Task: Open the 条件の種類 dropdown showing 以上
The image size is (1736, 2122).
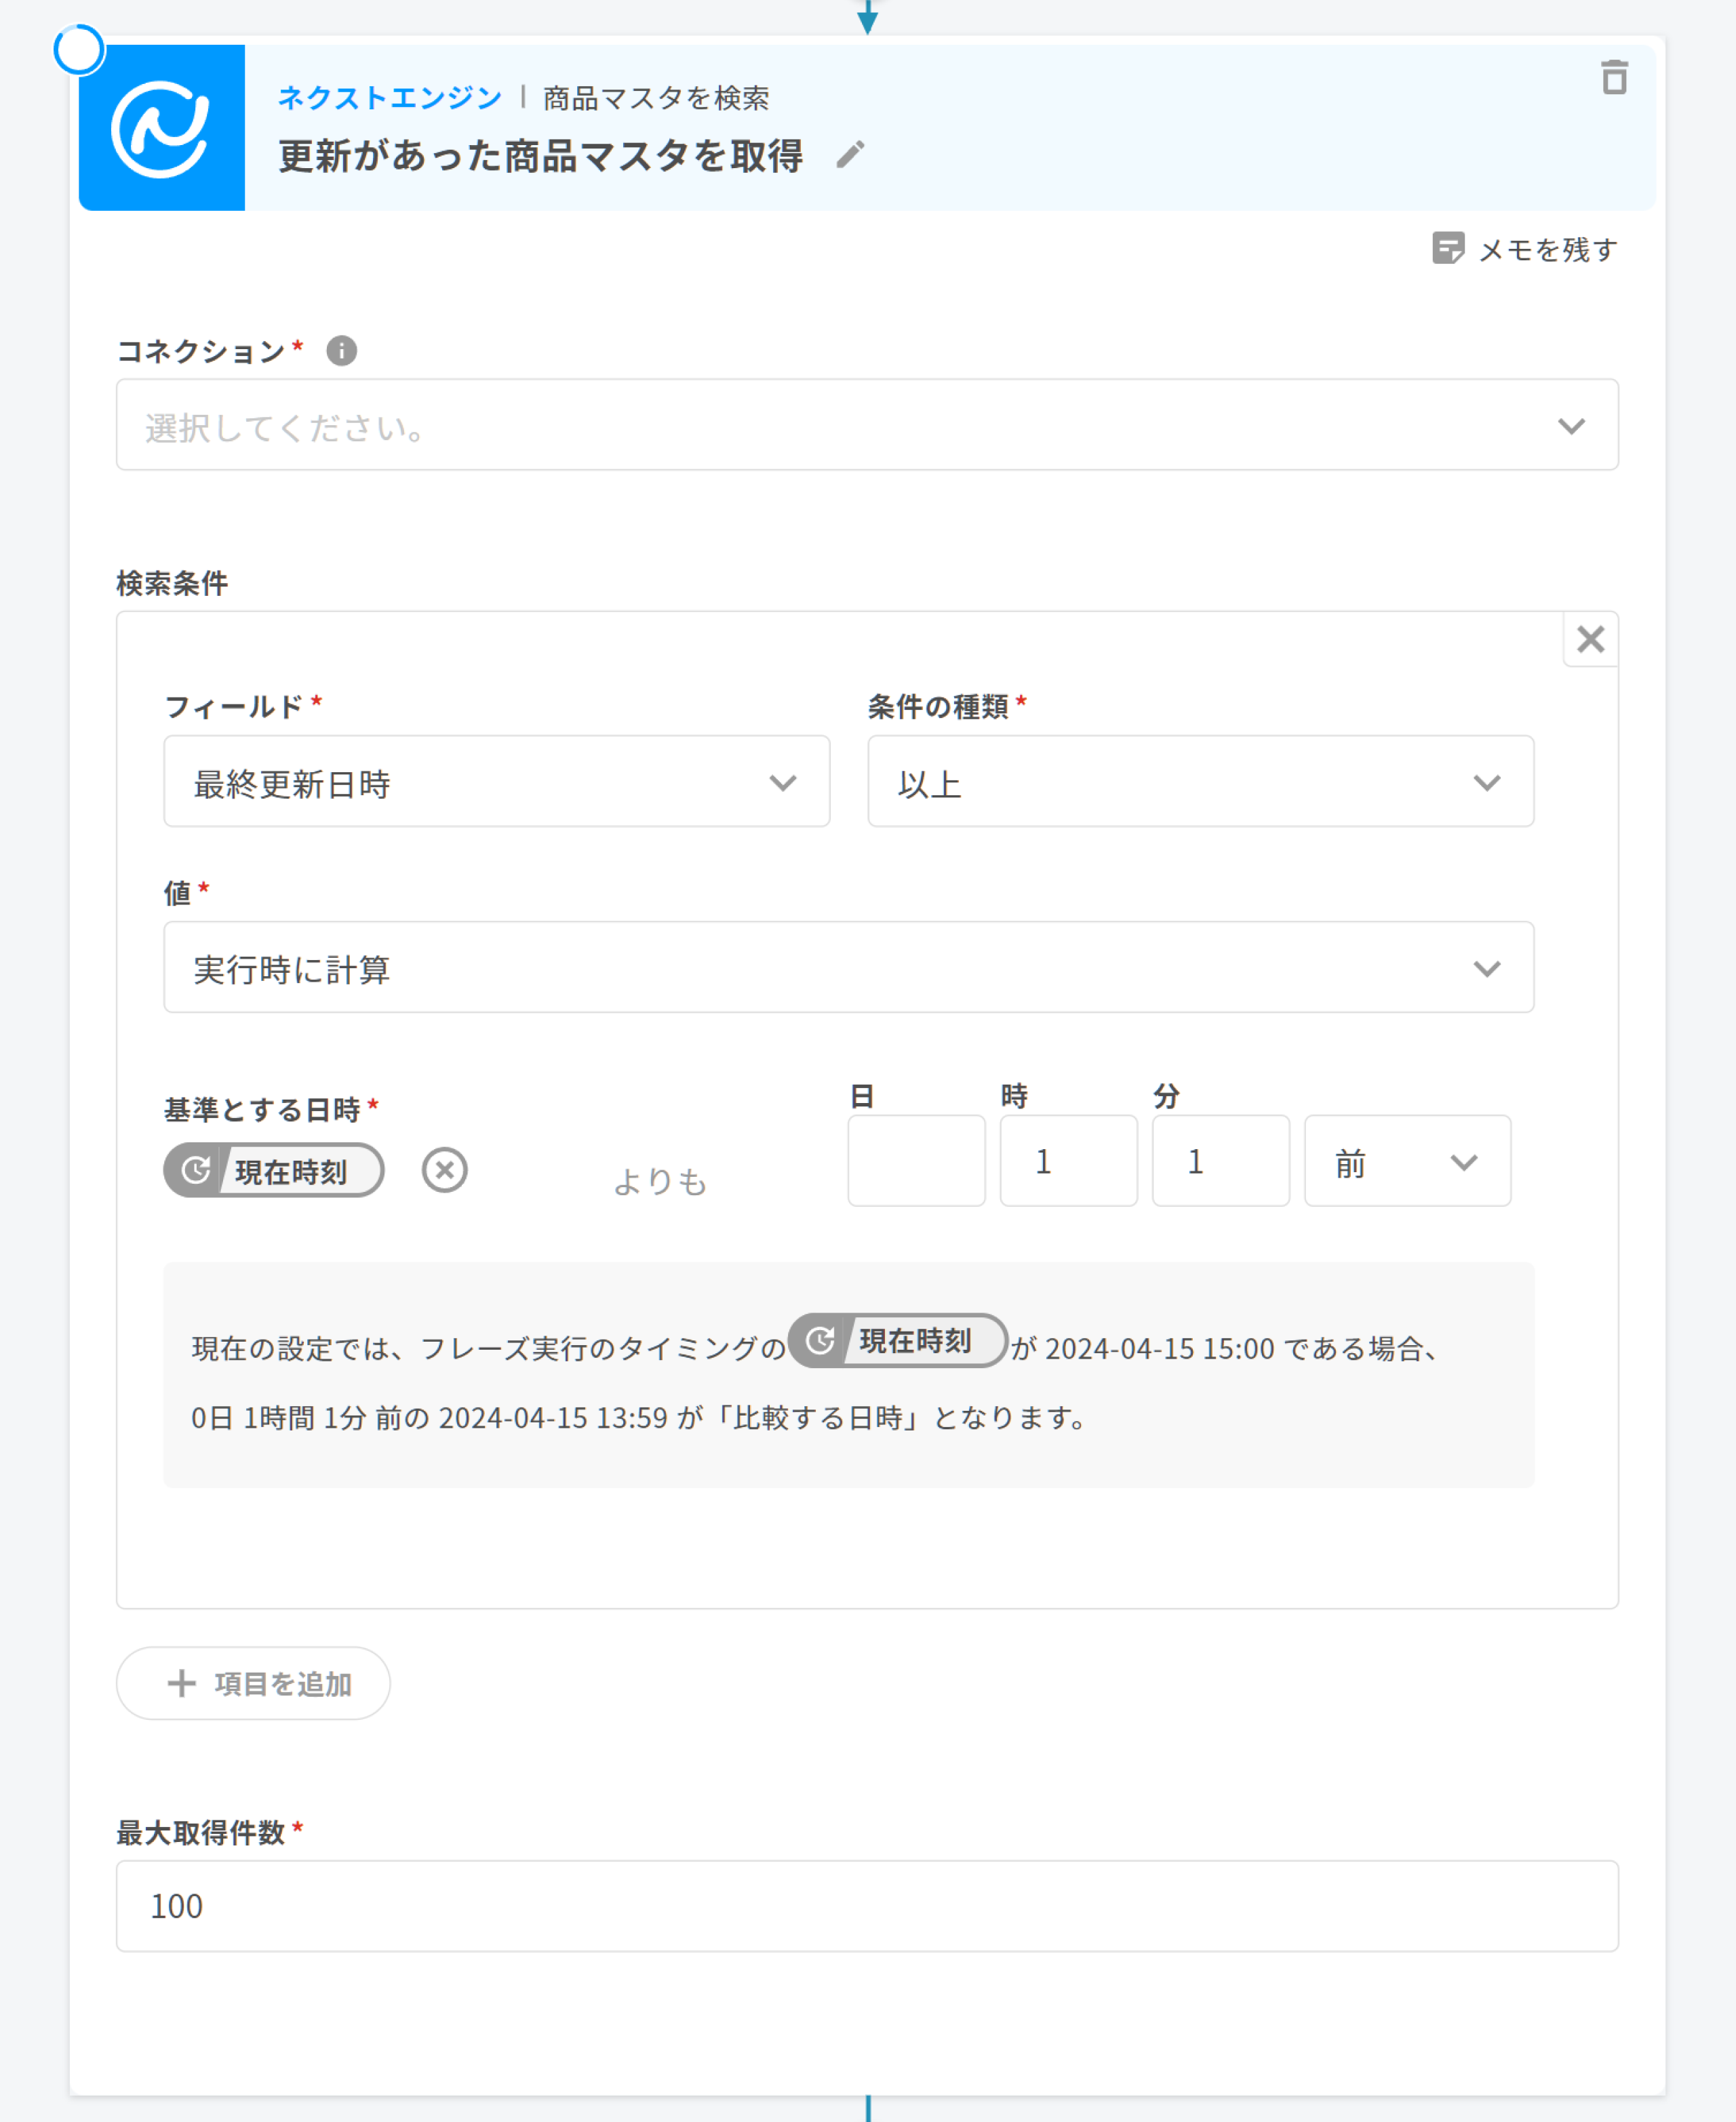Action: click(x=1200, y=782)
